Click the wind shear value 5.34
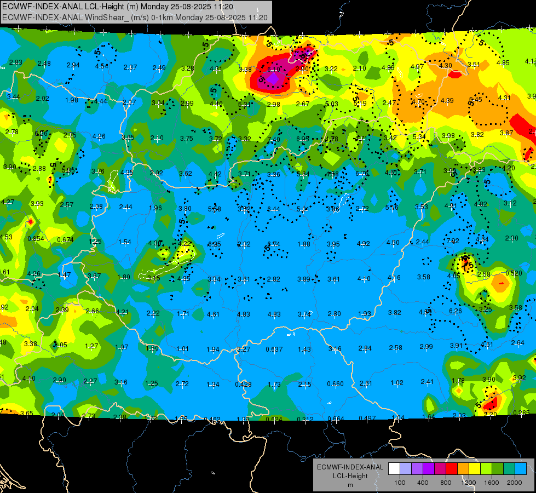Image resolution: width=536 pixels, height=493 pixels. pyautogui.click(x=419, y=137)
